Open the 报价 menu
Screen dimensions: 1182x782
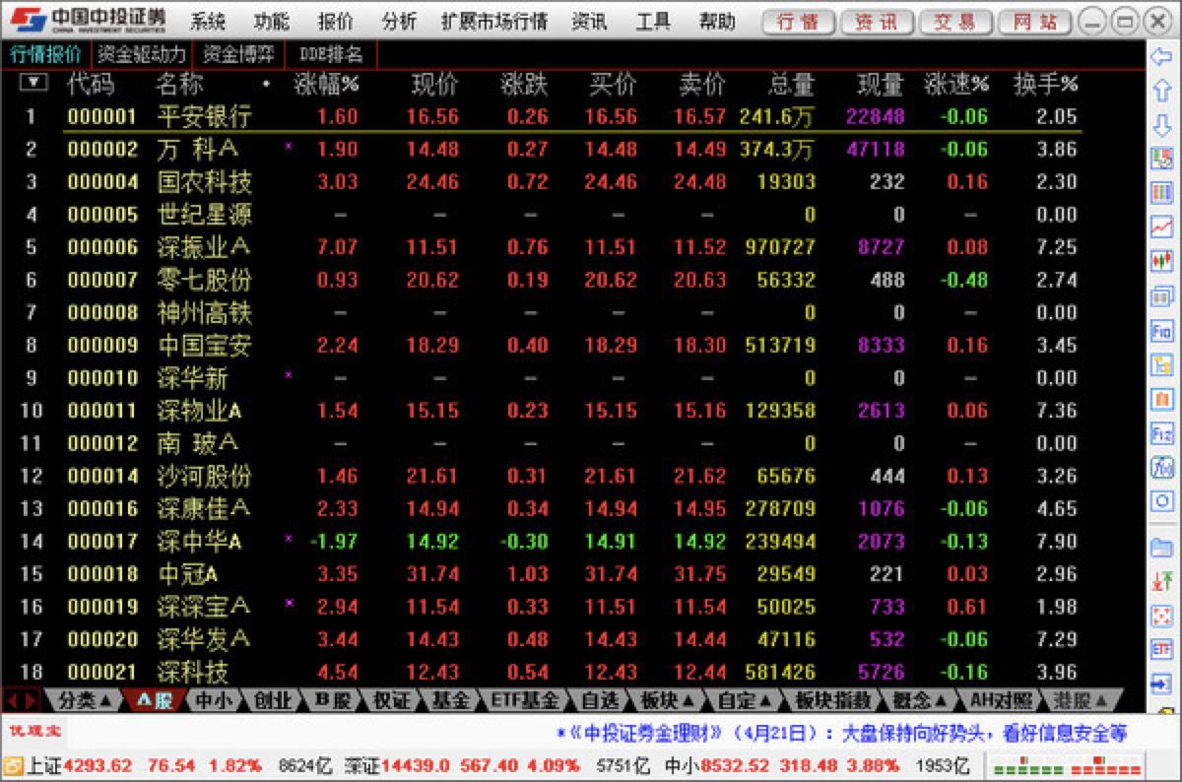tap(335, 21)
